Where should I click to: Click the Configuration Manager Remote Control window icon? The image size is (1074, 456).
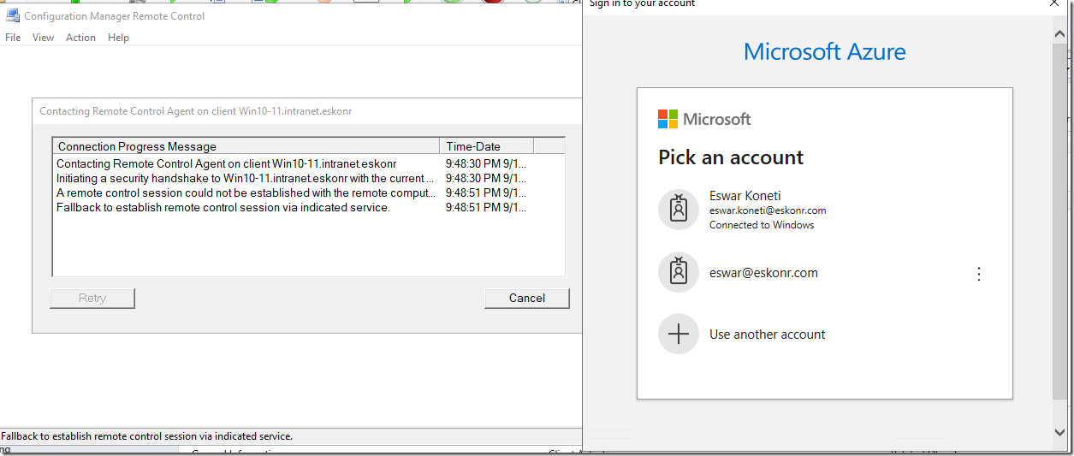(12, 15)
